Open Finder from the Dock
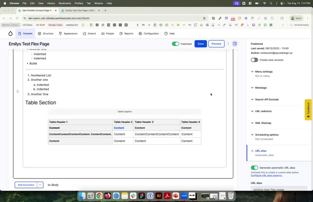The image size is (313, 202). pyautogui.click(x=82, y=196)
